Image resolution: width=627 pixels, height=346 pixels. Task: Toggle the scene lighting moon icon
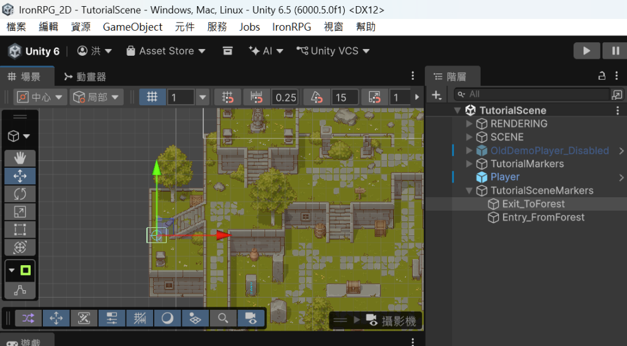click(167, 318)
